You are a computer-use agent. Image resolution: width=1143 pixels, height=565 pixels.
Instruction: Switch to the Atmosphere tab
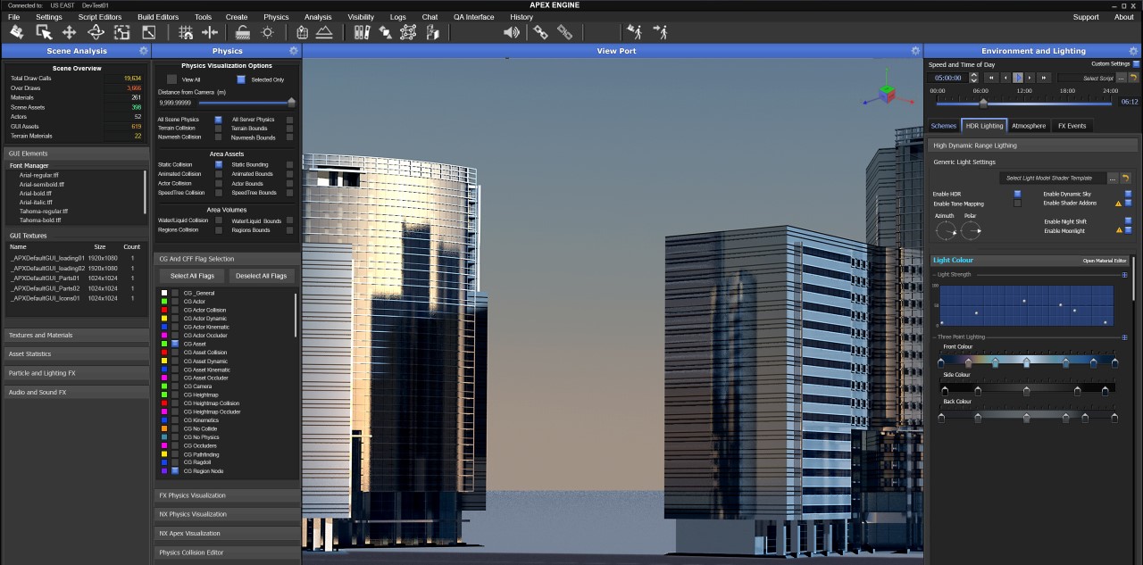coord(1029,126)
